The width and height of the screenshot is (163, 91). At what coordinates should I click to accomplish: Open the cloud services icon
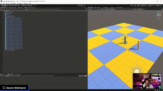coord(138,6)
